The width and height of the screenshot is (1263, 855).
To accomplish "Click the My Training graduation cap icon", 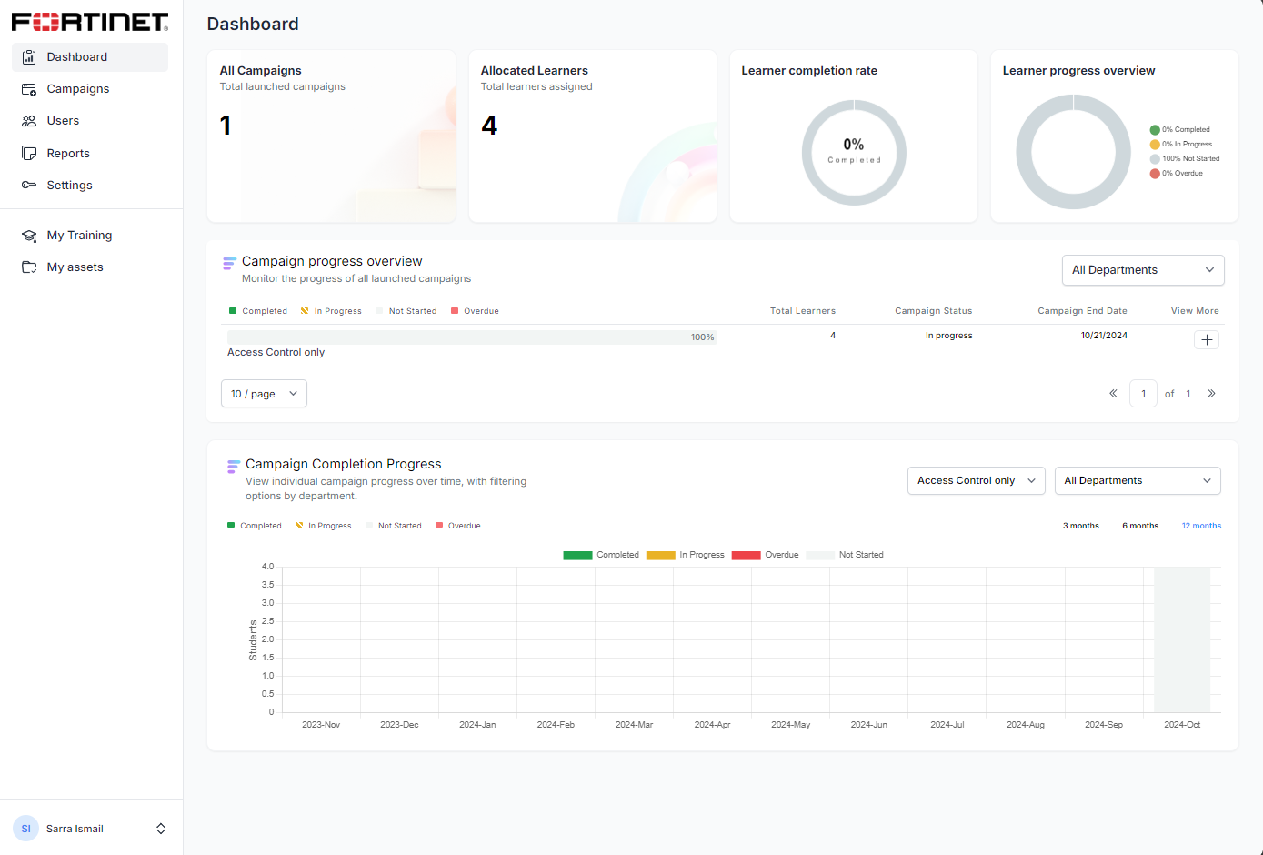I will point(29,235).
